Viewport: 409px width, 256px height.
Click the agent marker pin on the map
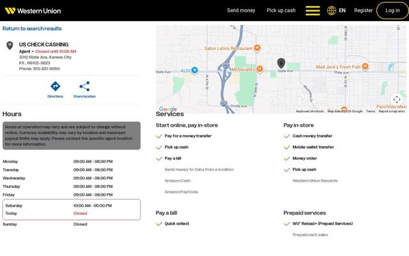281,63
